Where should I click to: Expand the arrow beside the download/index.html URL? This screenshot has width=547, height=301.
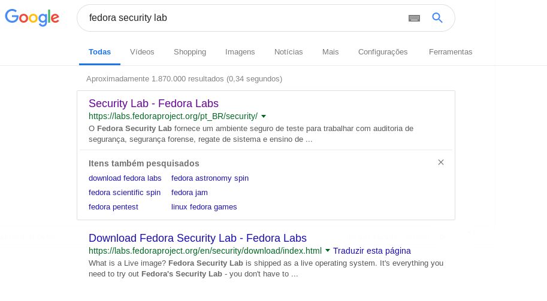click(x=328, y=251)
